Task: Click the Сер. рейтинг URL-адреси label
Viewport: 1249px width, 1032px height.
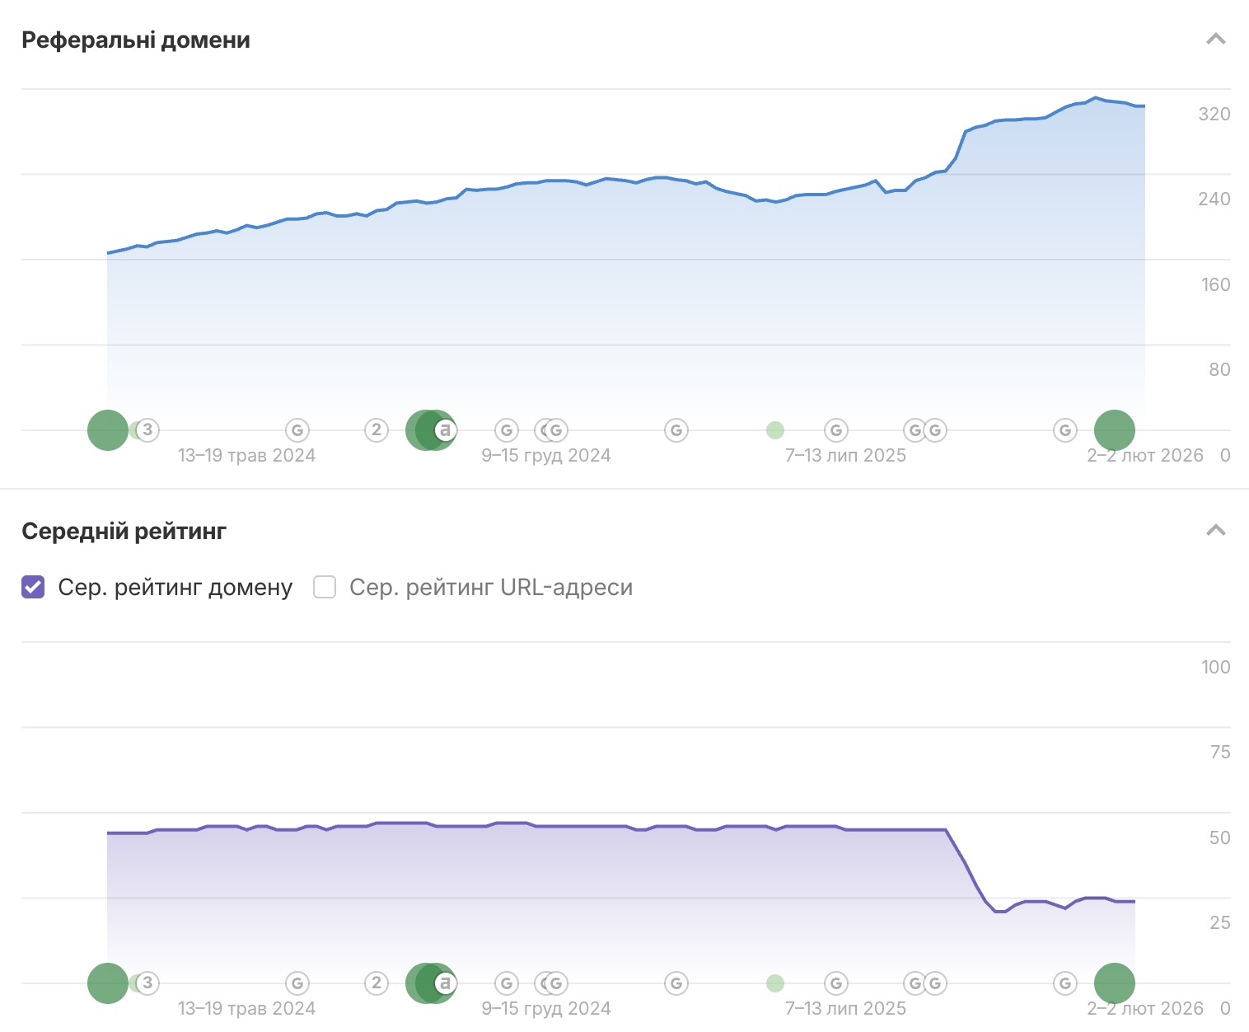Action: (x=491, y=587)
